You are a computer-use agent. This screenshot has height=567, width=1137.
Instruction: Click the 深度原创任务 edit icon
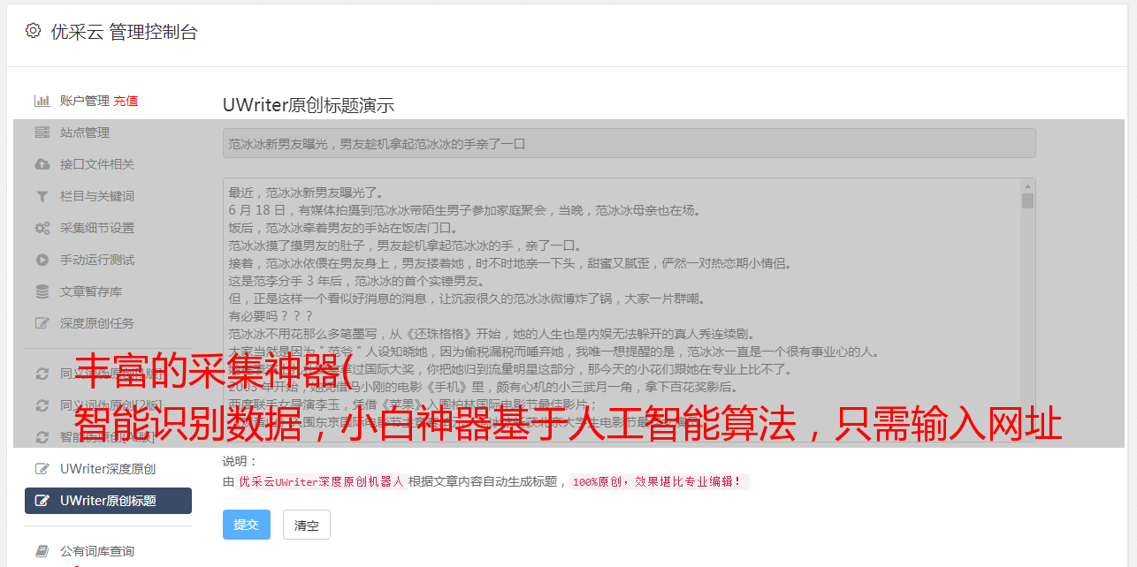42,323
